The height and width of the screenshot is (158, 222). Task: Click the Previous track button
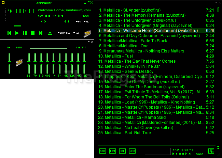coord(9,33)
